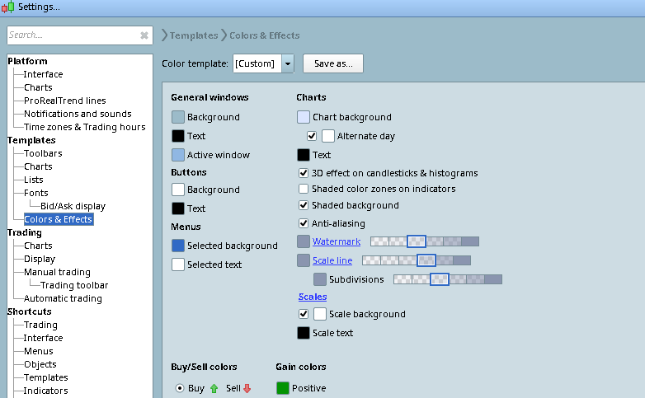Open Automatic trading settings

tap(63, 298)
